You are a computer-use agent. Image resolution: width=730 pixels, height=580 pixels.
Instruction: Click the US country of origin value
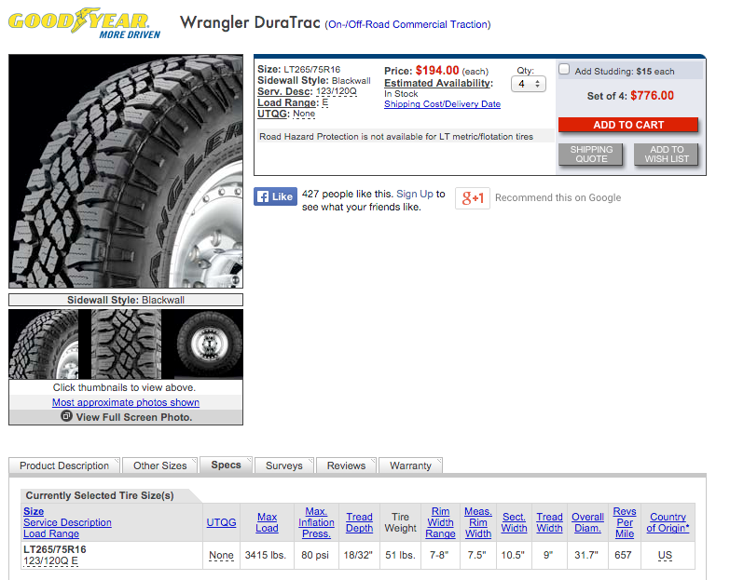pyautogui.click(x=665, y=555)
